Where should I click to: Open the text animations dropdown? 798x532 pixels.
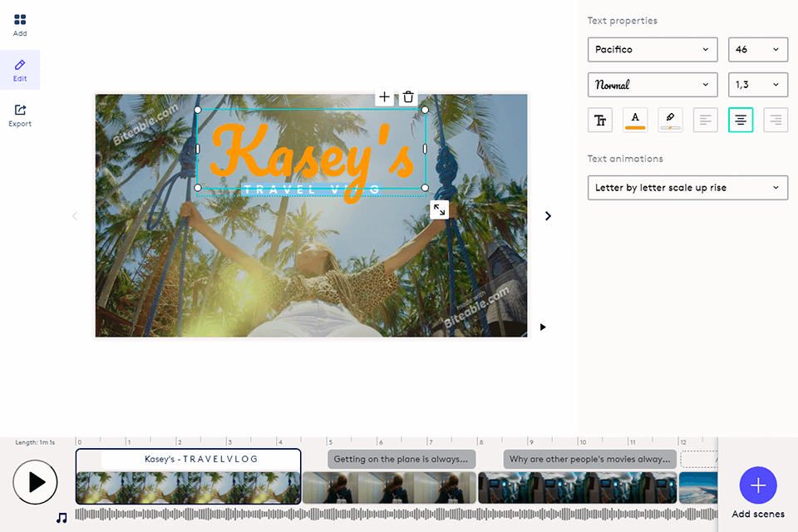[687, 188]
